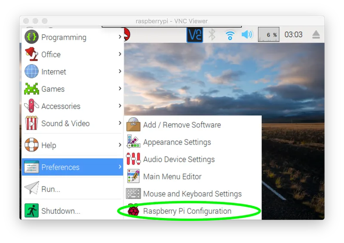Open Audio Device Settings
Screen dimensions: 344x243
point(193,159)
